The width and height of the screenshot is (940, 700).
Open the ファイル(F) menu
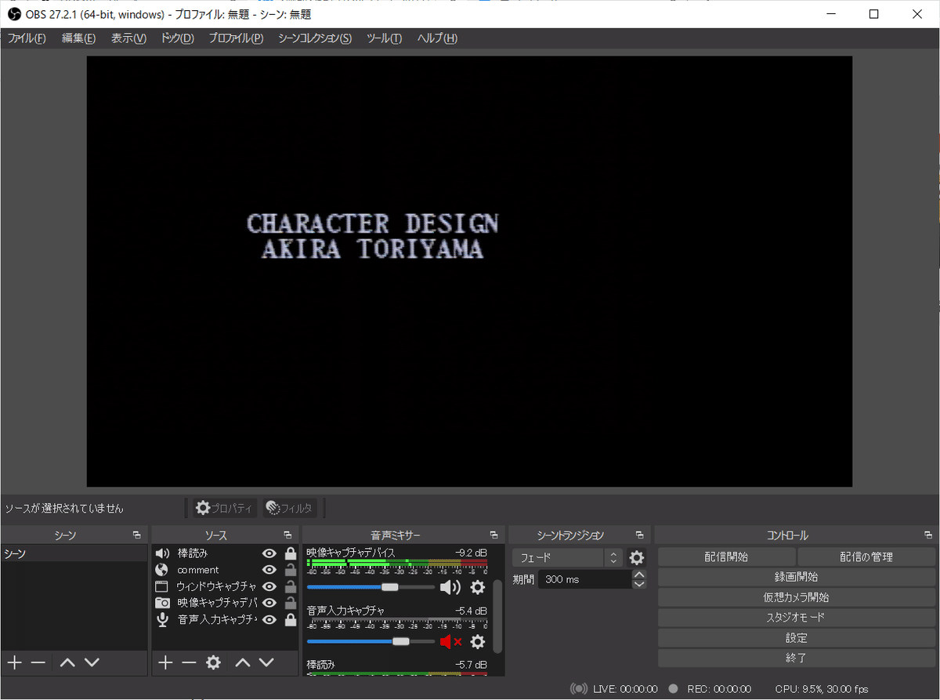click(x=27, y=38)
